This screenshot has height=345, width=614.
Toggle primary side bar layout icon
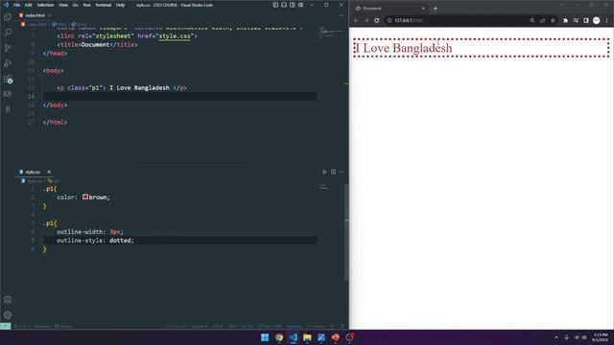[275, 5]
